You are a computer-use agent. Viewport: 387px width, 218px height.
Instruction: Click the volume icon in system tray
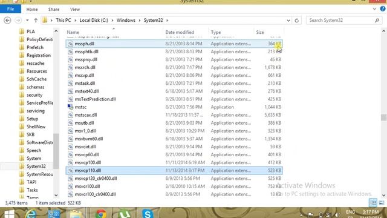(x=337, y=215)
